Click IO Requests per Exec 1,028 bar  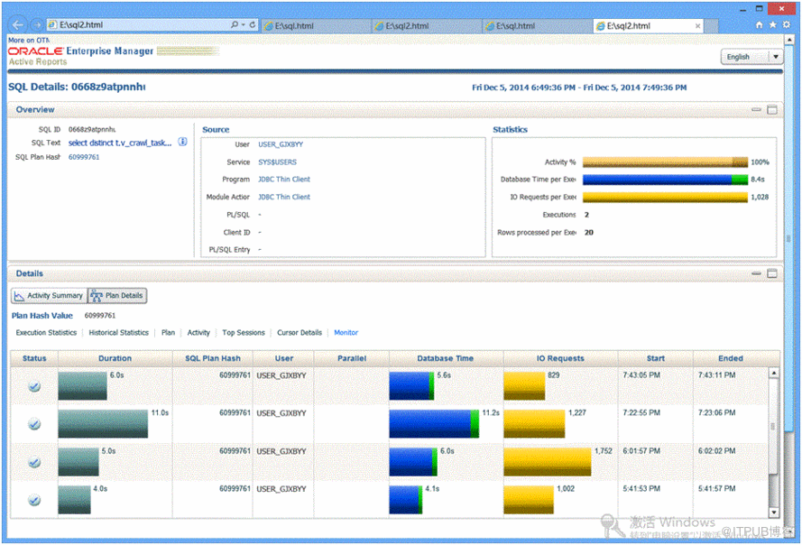(x=665, y=197)
